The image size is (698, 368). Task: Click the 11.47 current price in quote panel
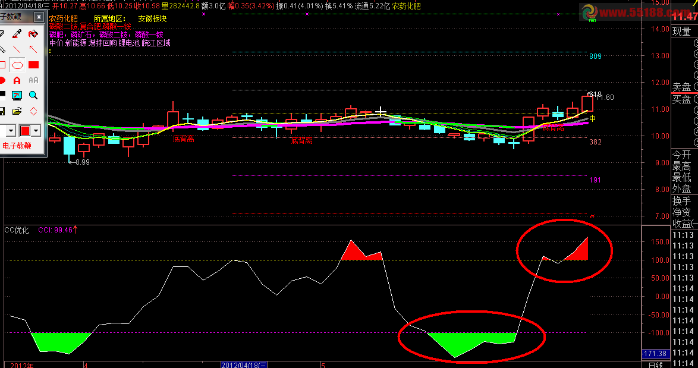685,17
